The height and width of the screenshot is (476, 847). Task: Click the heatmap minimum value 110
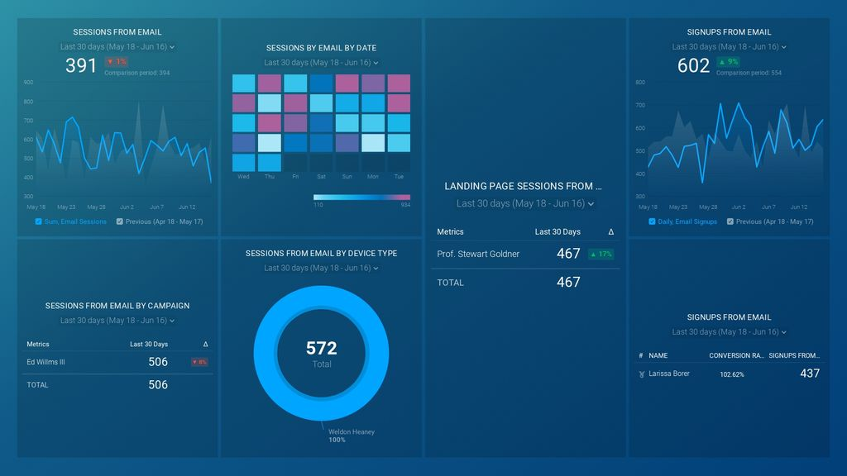318,205
